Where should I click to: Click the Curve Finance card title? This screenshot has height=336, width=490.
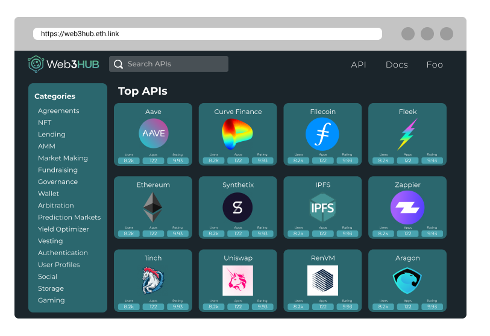(x=238, y=112)
